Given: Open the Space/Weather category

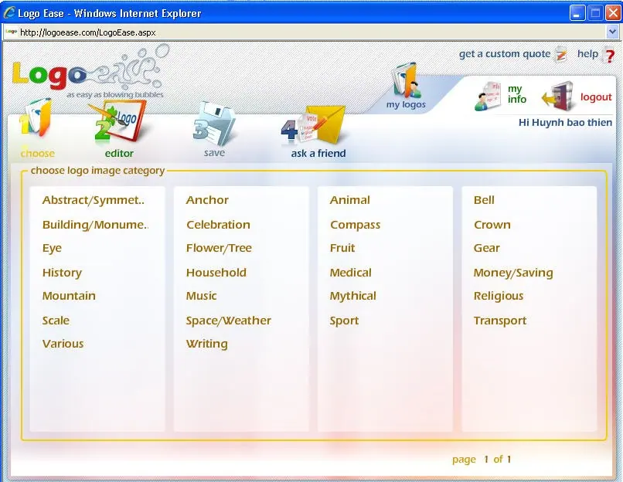Looking at the screenshot, I should [229, 321].
